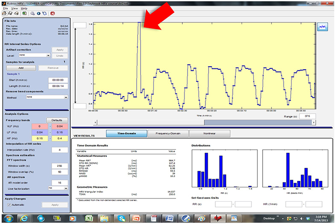
Task: Open the View menu
Action: click(x=15, y=8)
